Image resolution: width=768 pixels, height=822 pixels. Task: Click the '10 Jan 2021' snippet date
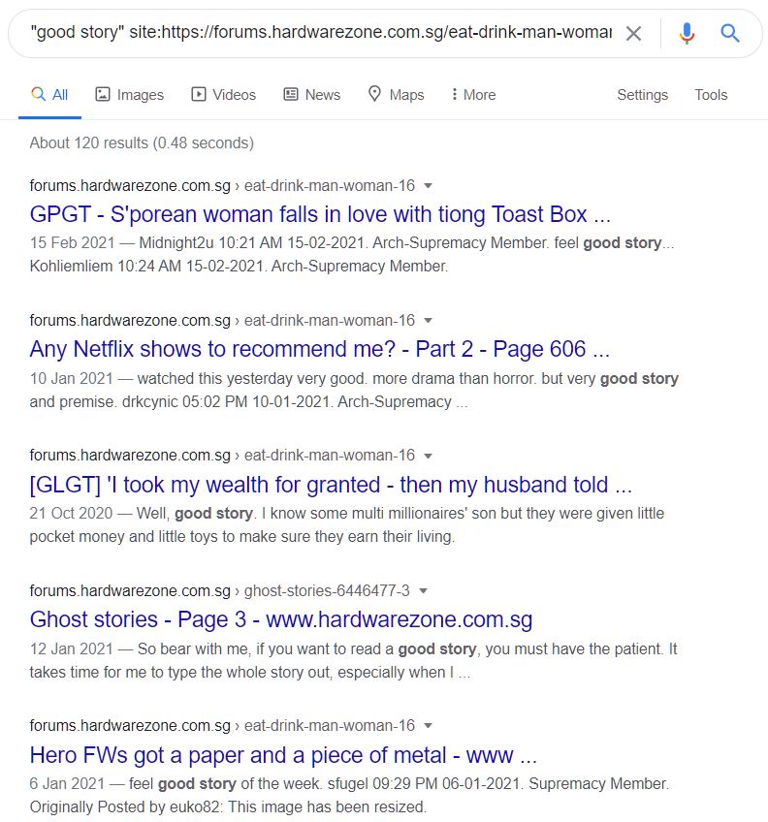pos(72,378)
